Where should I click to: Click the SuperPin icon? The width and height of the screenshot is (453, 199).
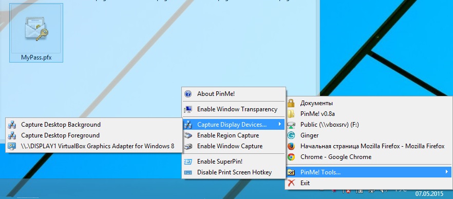click(188, 162)
